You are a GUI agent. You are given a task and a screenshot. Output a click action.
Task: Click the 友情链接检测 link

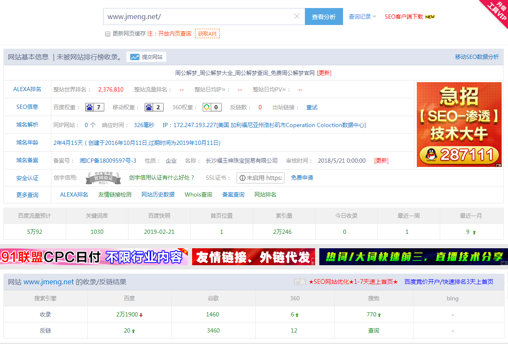click(114, 194)
